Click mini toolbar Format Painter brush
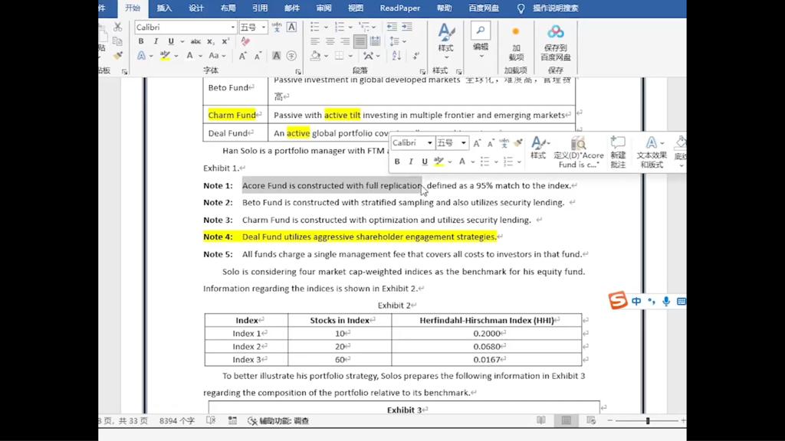This screenshot has width=785, height=441. [x=518, y=143]
